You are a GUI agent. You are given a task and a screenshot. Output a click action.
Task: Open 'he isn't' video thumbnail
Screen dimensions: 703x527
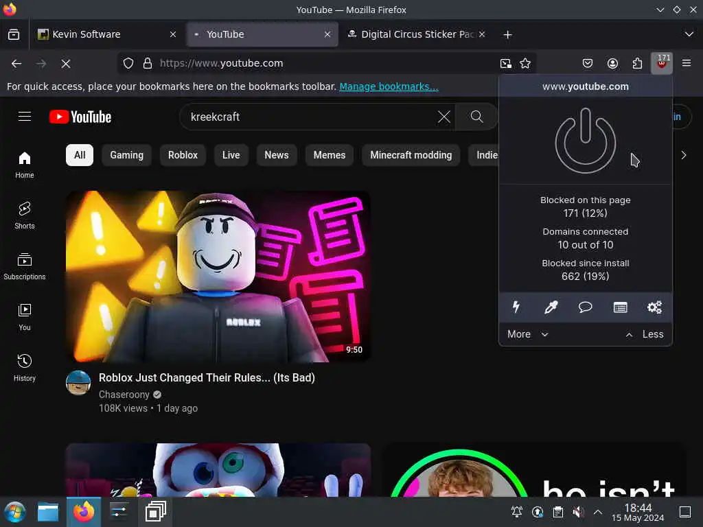tap(535, 469)
